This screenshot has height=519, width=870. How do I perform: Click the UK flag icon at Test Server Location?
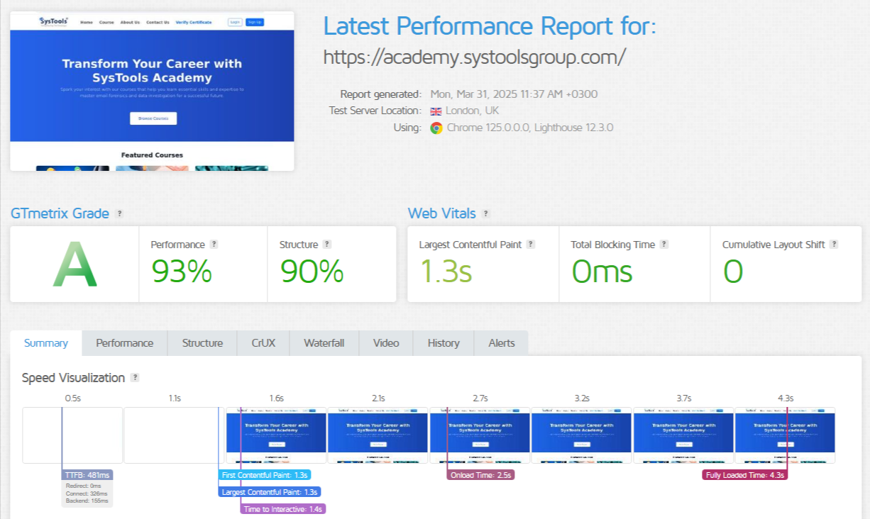436,111
